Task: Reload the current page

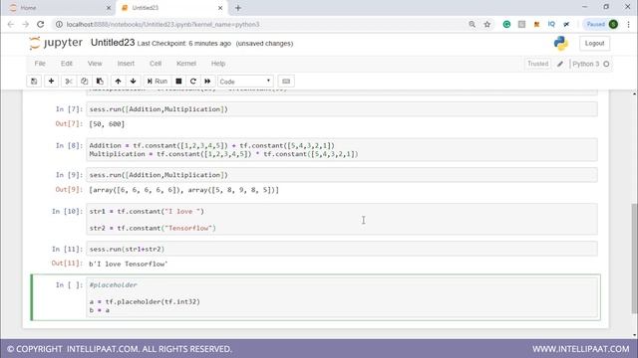Action: pos(40,24)
